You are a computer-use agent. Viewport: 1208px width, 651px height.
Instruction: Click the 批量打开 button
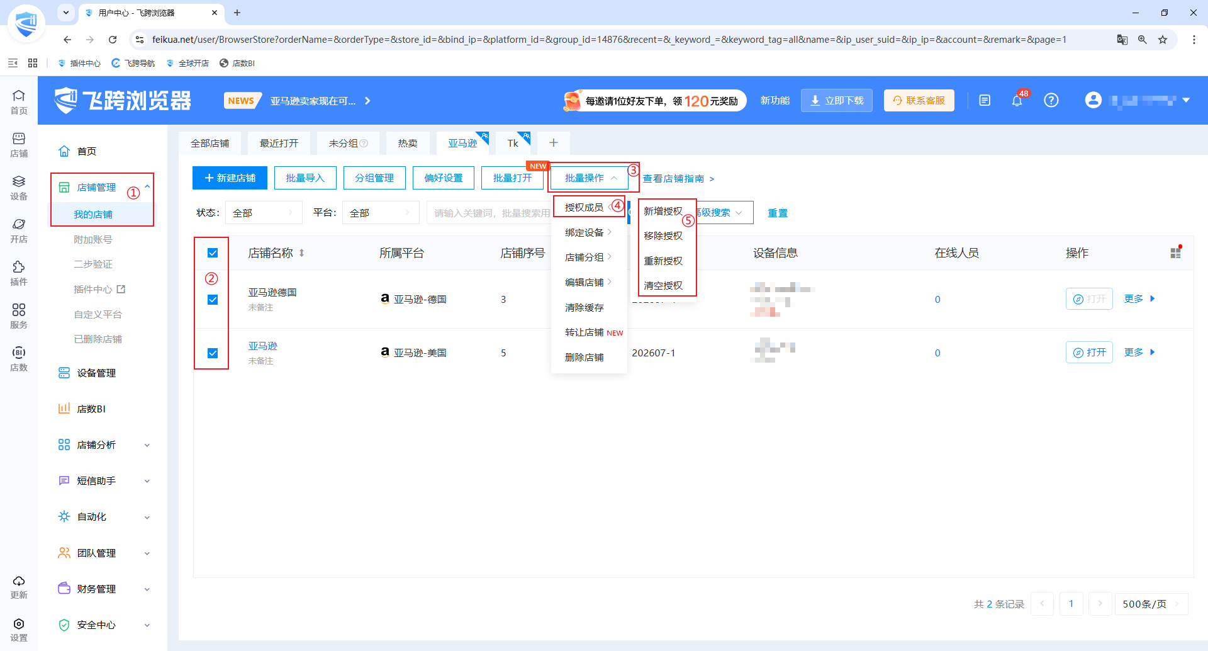(513, 178)
